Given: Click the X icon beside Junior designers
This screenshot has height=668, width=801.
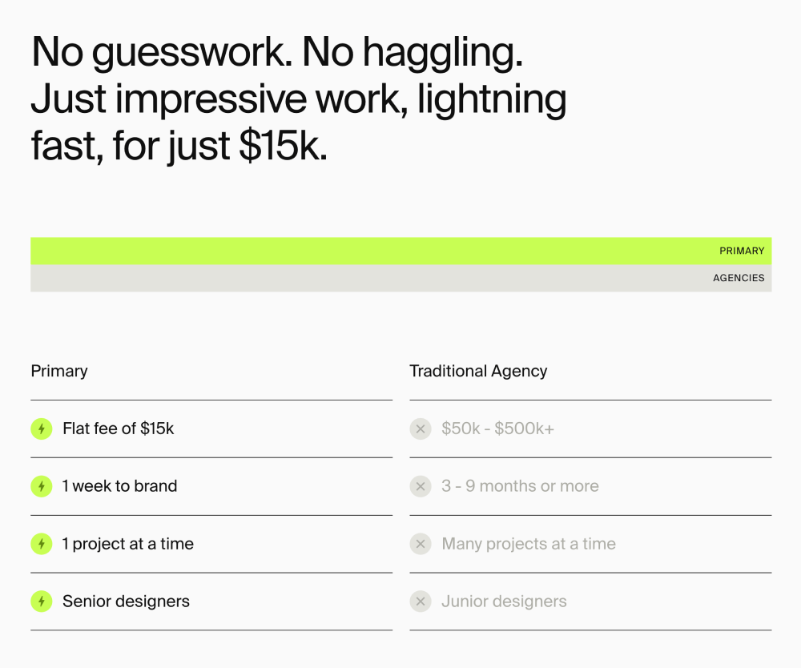Looking at the screenshot, I should point(421,601).
